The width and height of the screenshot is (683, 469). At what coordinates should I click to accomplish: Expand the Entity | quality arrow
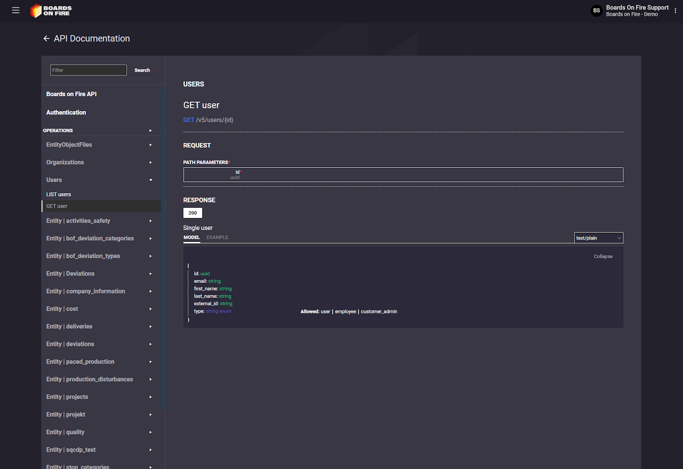[150, 432]
